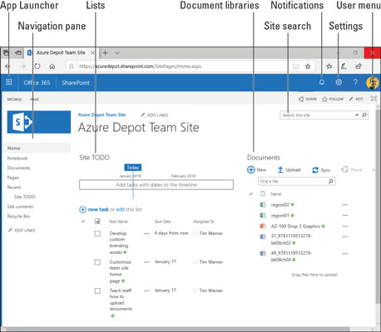Go to the browser Home icon

click(x=52, y=66)
